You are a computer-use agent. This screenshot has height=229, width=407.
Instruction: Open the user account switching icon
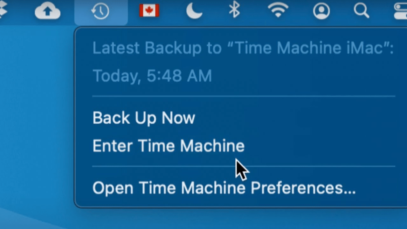321,11
